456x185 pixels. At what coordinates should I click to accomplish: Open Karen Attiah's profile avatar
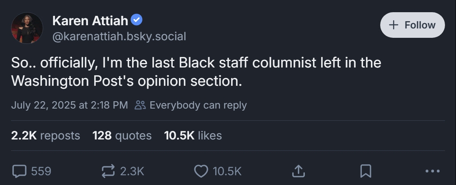(27, 28)
